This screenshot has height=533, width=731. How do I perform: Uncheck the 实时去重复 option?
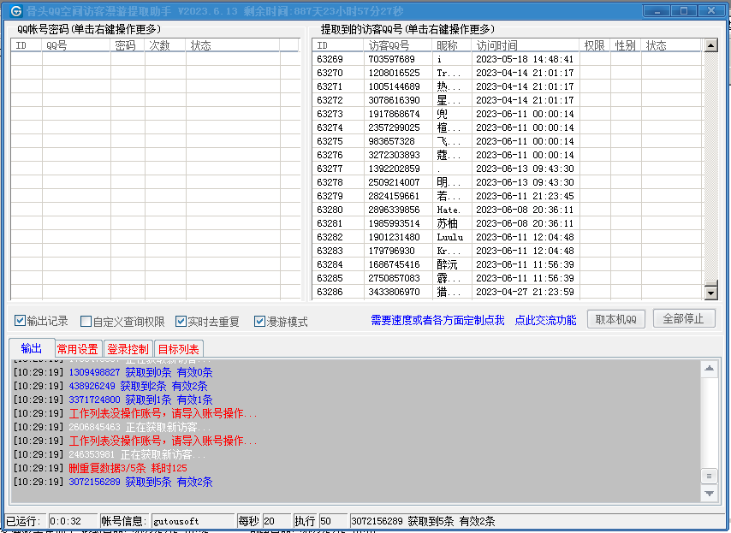click(181, 322)
